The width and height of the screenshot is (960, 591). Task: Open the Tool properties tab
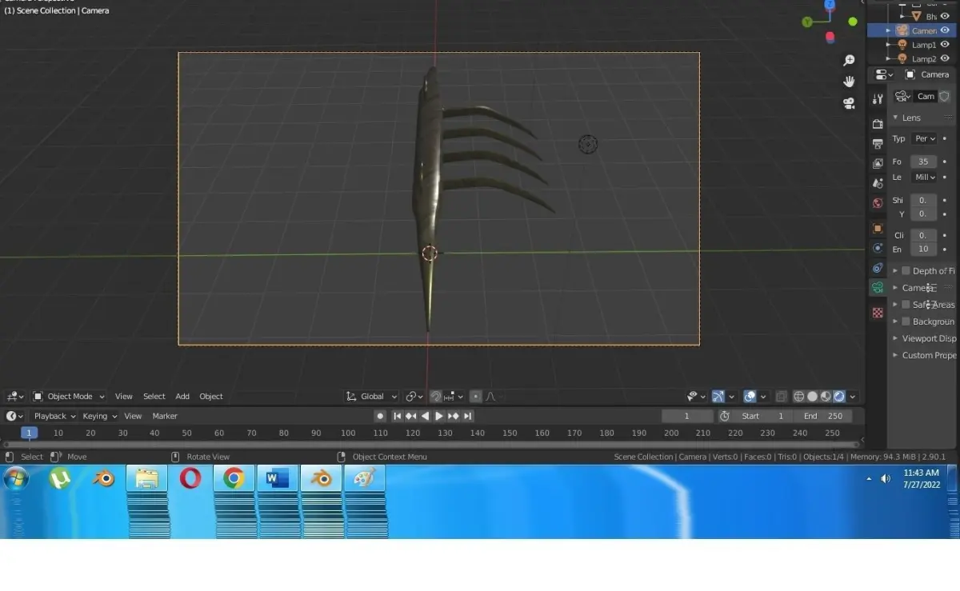(878, 98)
